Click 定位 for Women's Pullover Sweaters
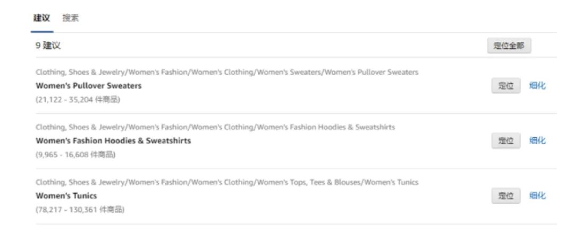The height and width of the screenshot is (233, 574). (x=505, y=86)
